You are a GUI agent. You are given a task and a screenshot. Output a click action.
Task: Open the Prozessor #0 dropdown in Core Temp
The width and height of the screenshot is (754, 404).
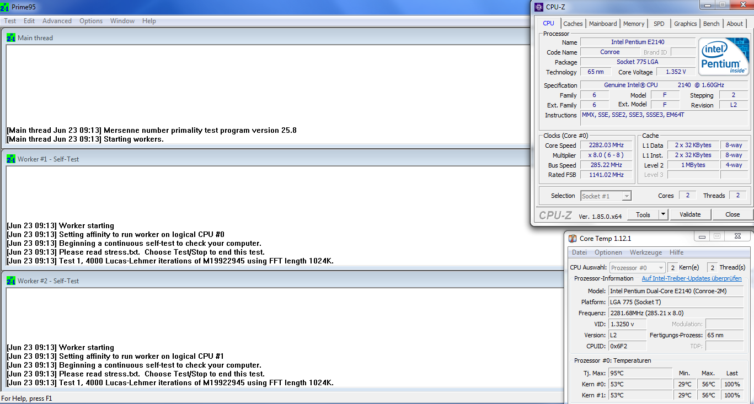point(637,267)
